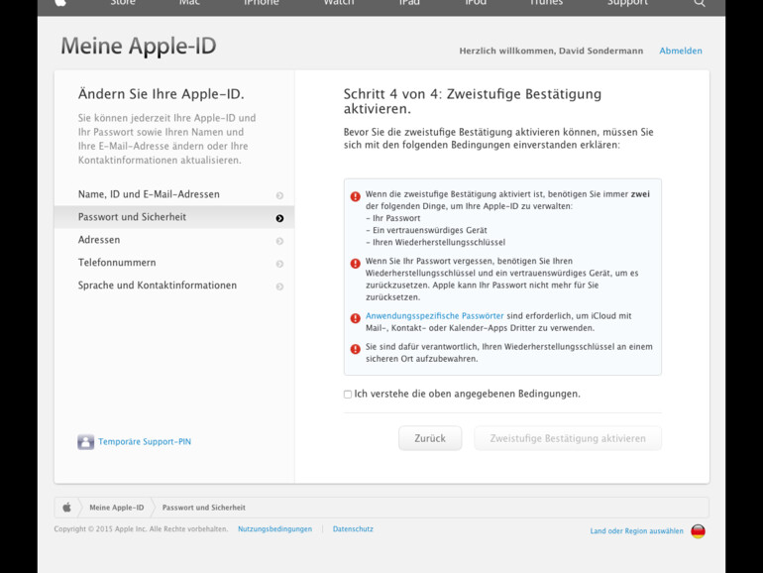Open the Store navigation item

click(x=123, y=3)
